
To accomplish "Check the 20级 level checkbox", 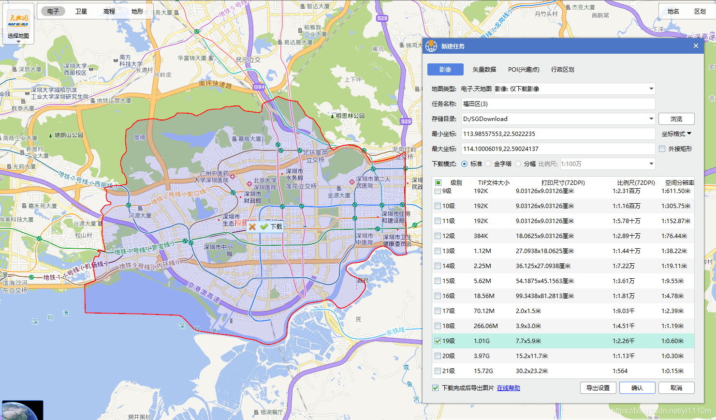I will (x=438, y=356).
